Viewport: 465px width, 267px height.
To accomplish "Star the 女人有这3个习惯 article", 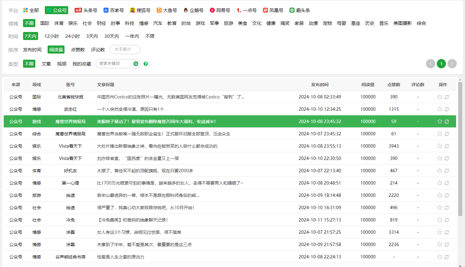I will click(440, 232).
